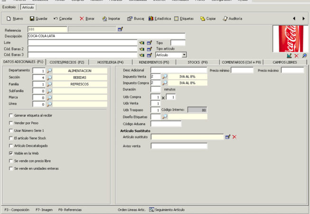310x214 pixels.
Task: Save with the Guardar floppy disk icon
Action: coord(32,19)
